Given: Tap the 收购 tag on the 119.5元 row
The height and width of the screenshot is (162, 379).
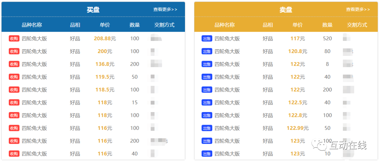Looking at the screenshot, I should tap(14, 77).
